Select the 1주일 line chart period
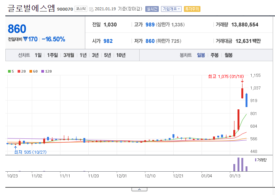 pos(52,55)
